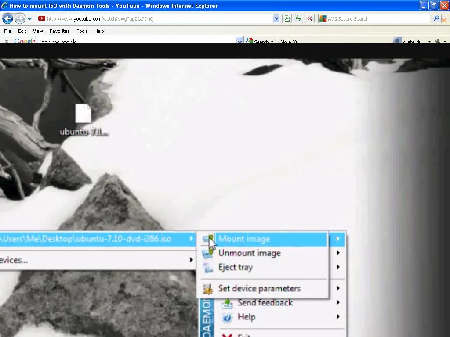Open the recent pages dropdown arrow

point(29,19)
